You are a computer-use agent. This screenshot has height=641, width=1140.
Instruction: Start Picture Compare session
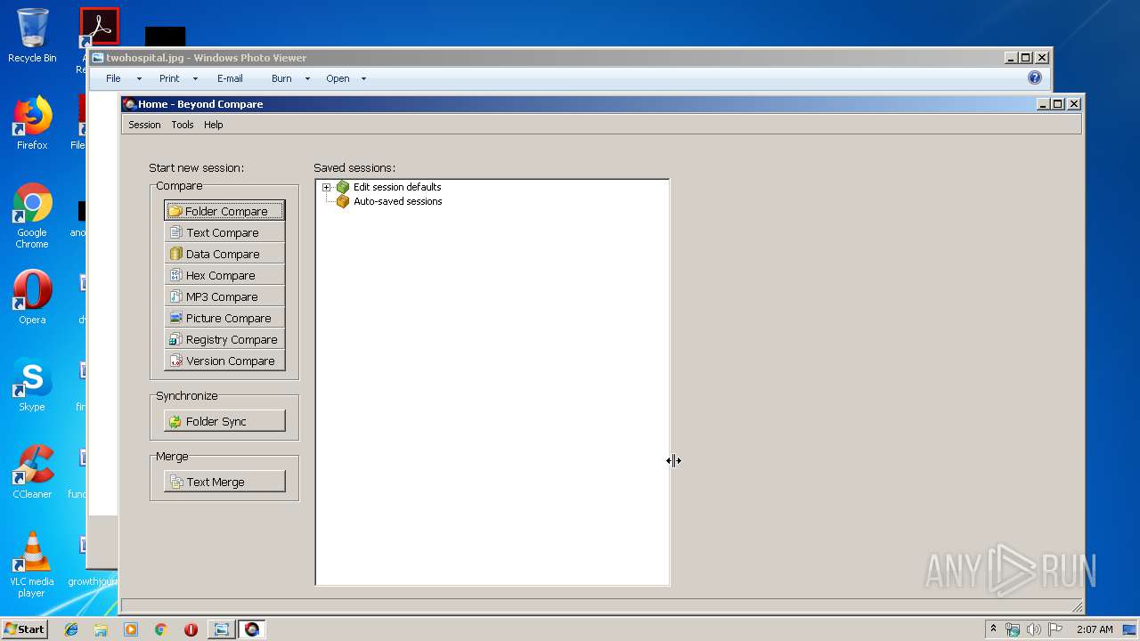coord(224,318)
